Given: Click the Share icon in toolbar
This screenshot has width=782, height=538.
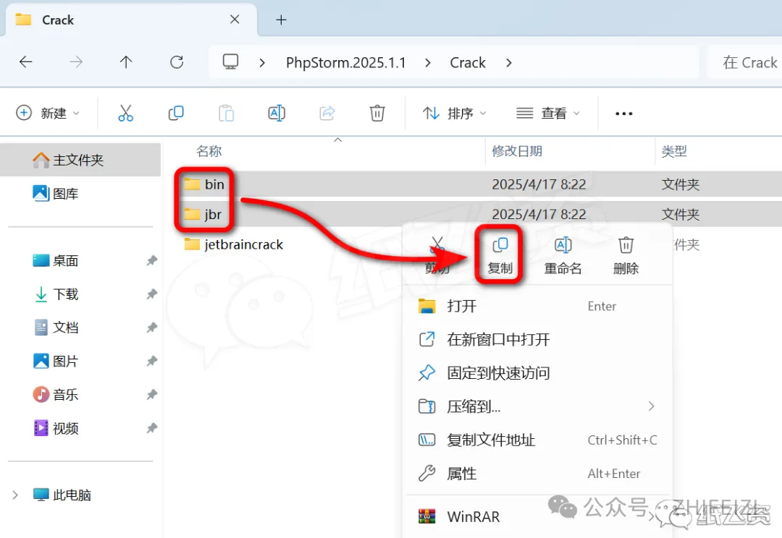Looking at the screenshot, I should [327, 113].
